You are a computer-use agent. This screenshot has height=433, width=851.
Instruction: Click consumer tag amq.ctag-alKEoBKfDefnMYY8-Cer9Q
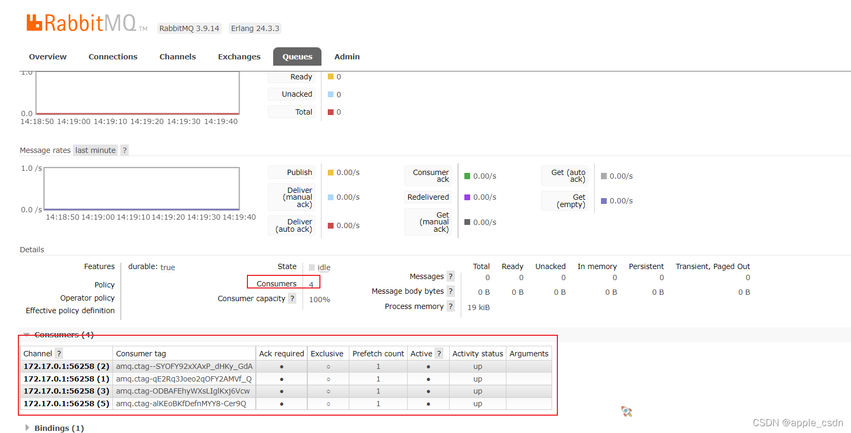tap(181, 404)
